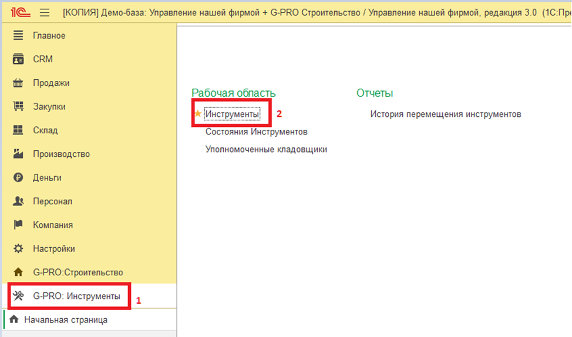Open Состояния Инструментов list
This screenshot has width=572, height=337.
(256, 132)
